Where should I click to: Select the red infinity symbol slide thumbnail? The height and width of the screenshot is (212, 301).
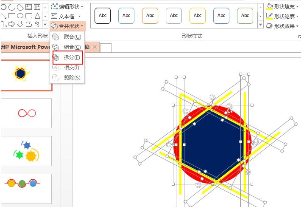(26, 113)
